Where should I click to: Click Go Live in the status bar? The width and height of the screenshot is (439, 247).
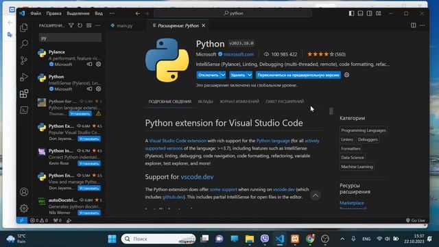416,220
